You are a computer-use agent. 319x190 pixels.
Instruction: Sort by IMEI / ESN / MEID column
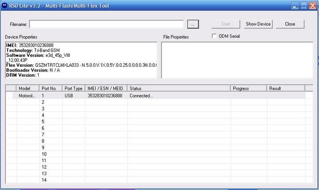106,88
